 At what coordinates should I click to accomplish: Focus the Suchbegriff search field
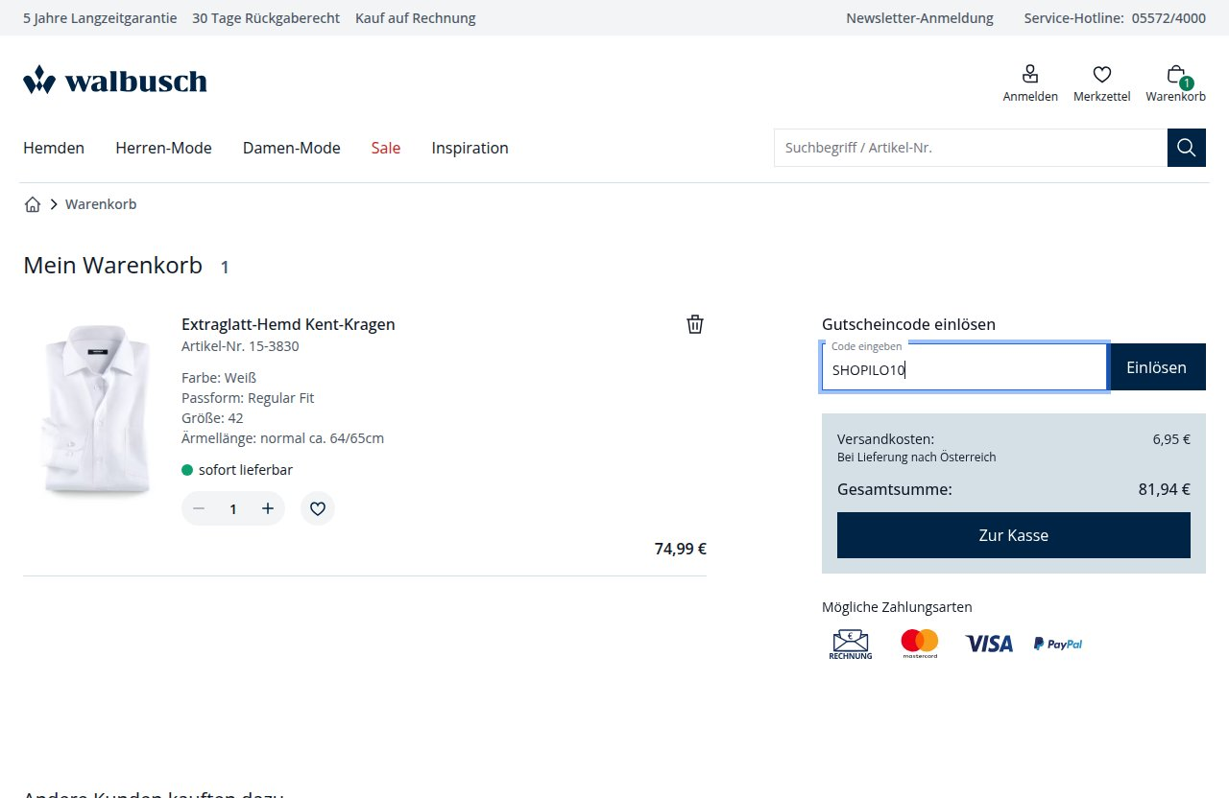[x=971, y=148]
